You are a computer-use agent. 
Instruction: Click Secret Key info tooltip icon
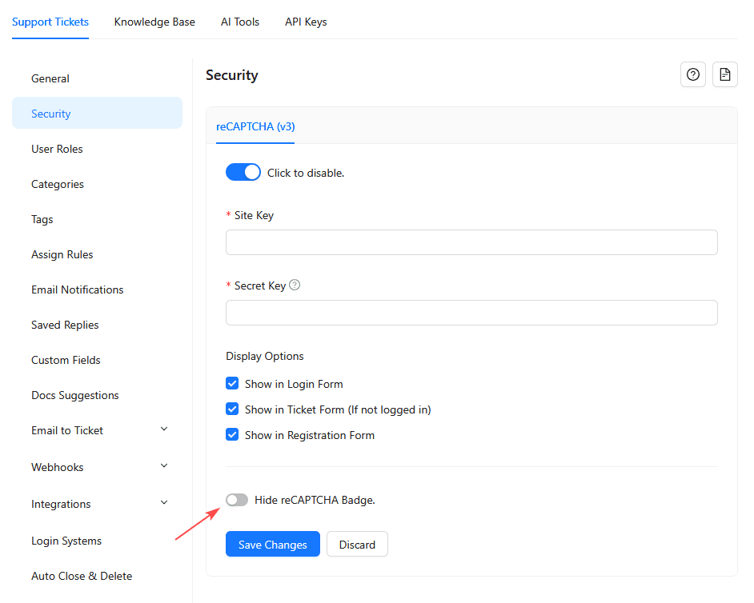coord(295,285)
